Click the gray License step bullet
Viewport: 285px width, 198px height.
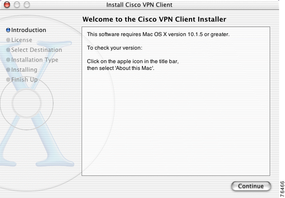coord(8,40)
